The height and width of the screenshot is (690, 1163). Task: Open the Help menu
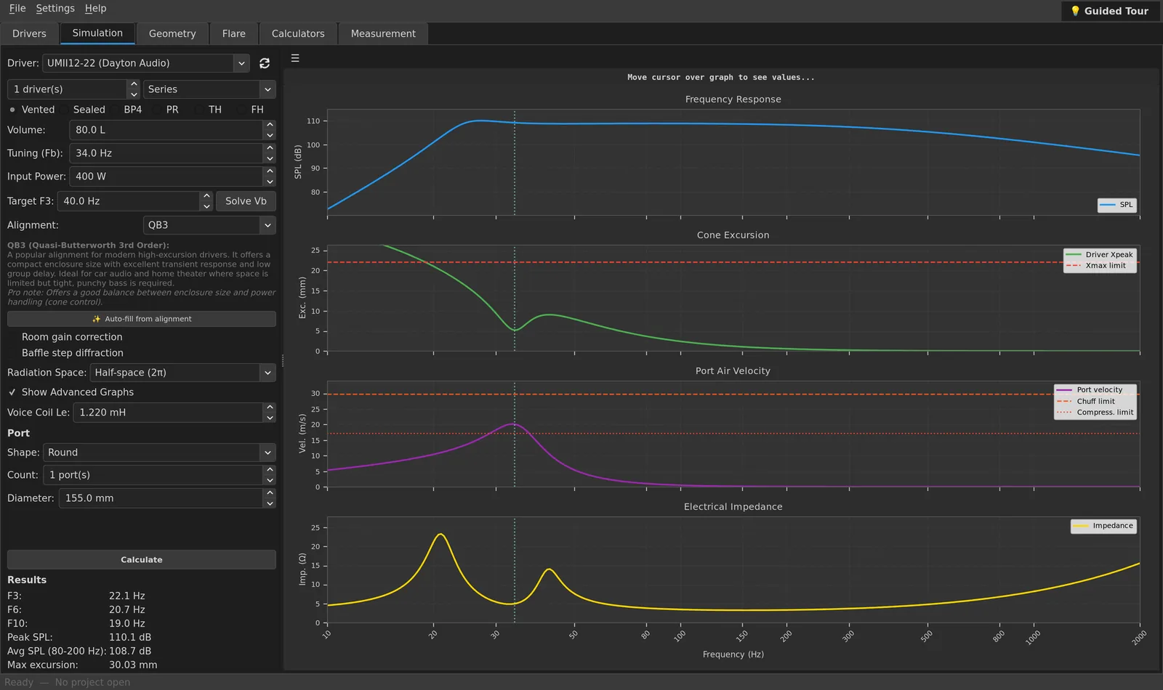tap(95, 9)
